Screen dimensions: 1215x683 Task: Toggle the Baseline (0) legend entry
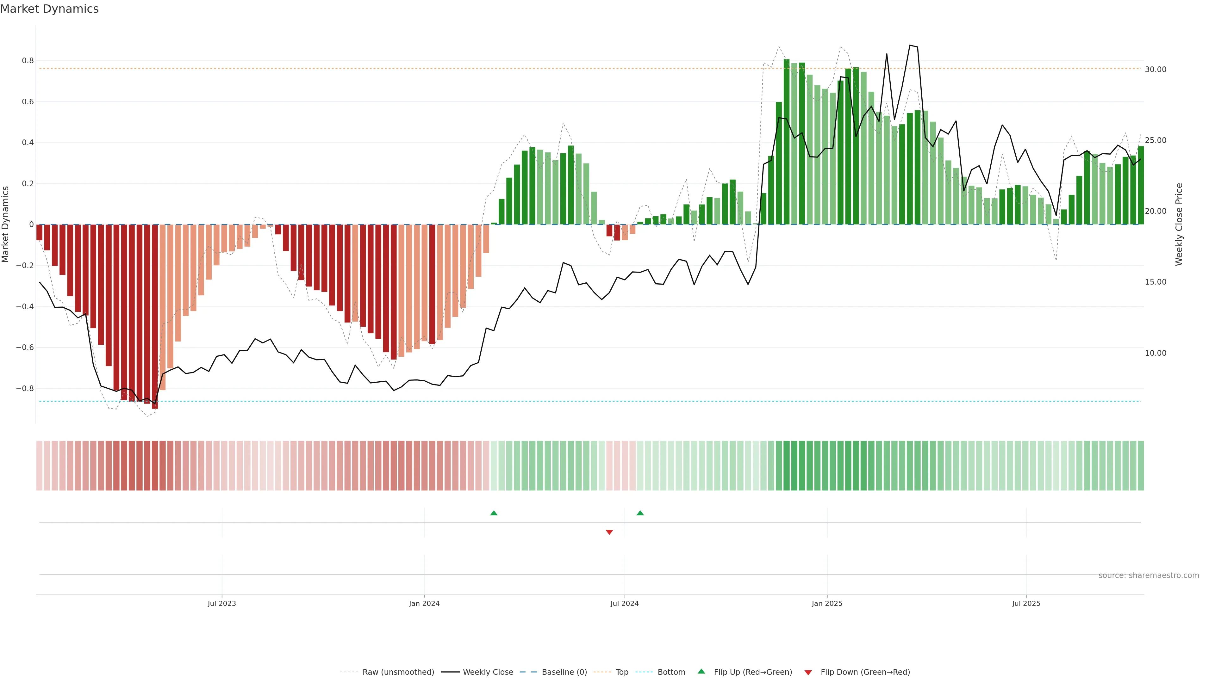click(x=564, y=672)
